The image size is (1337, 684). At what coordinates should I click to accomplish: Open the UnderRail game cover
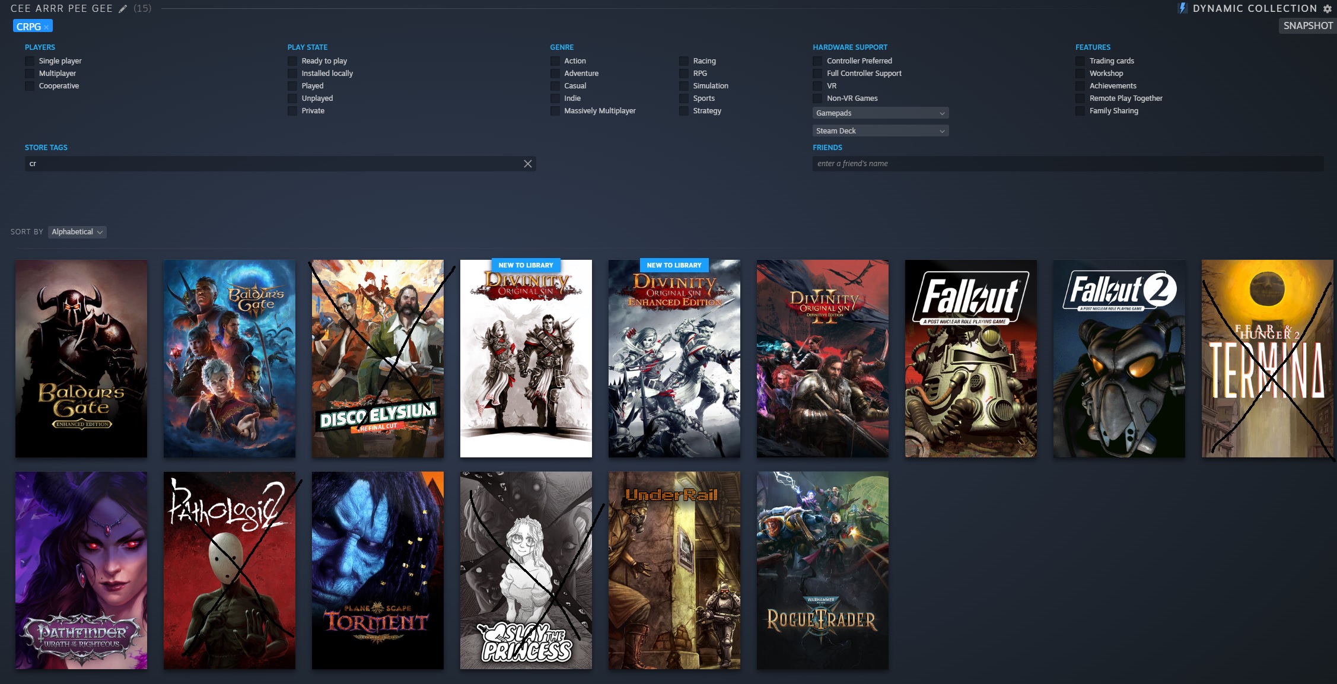(674, 570)
